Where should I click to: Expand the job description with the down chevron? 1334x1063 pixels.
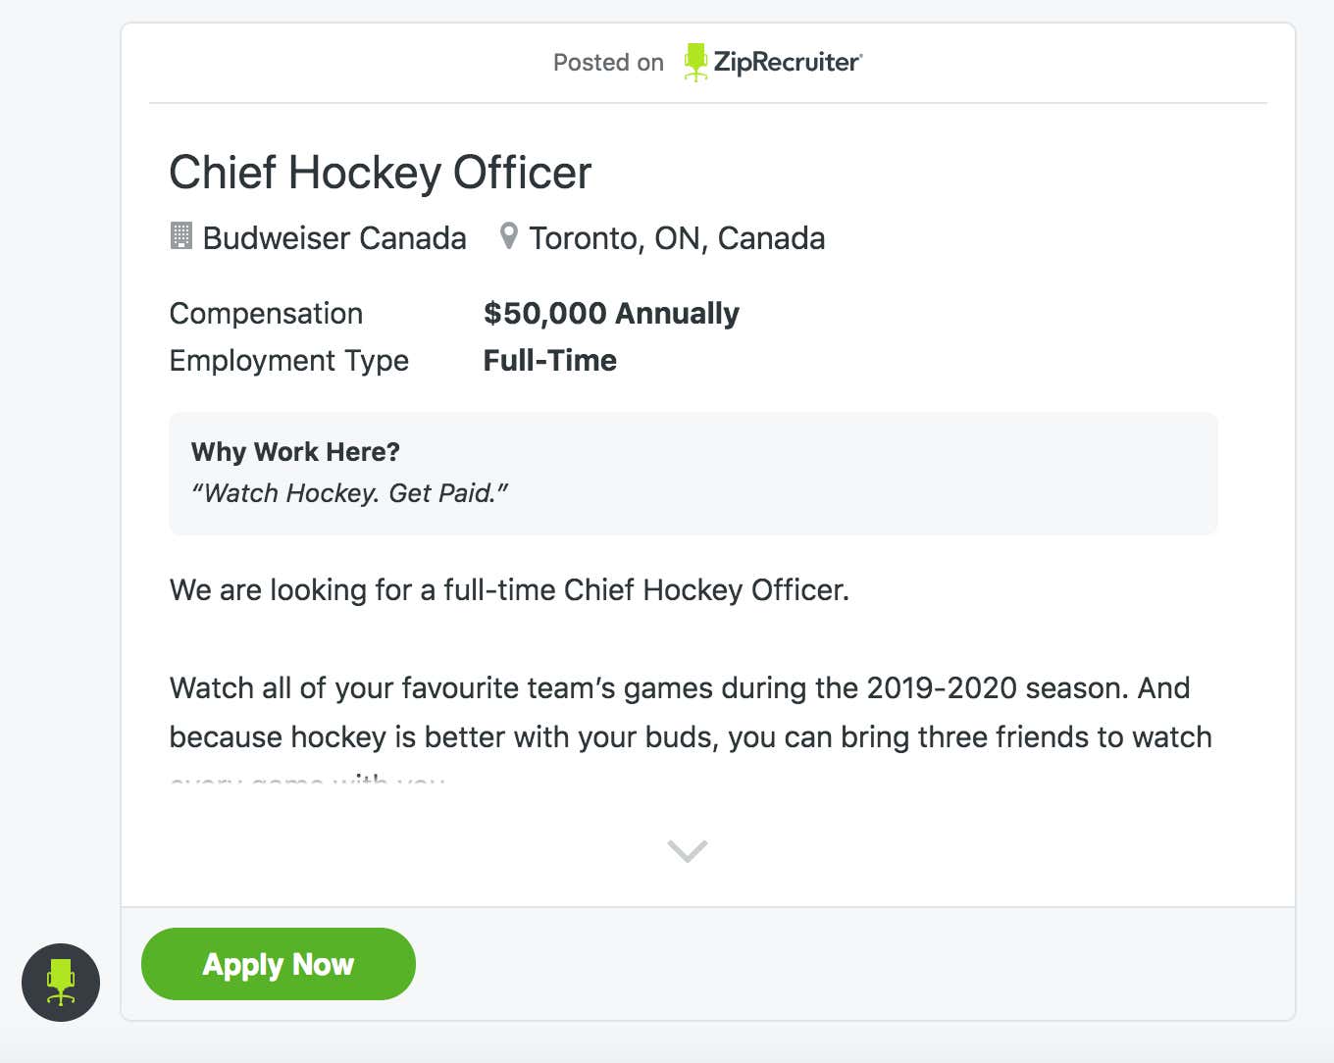point(687,850)
